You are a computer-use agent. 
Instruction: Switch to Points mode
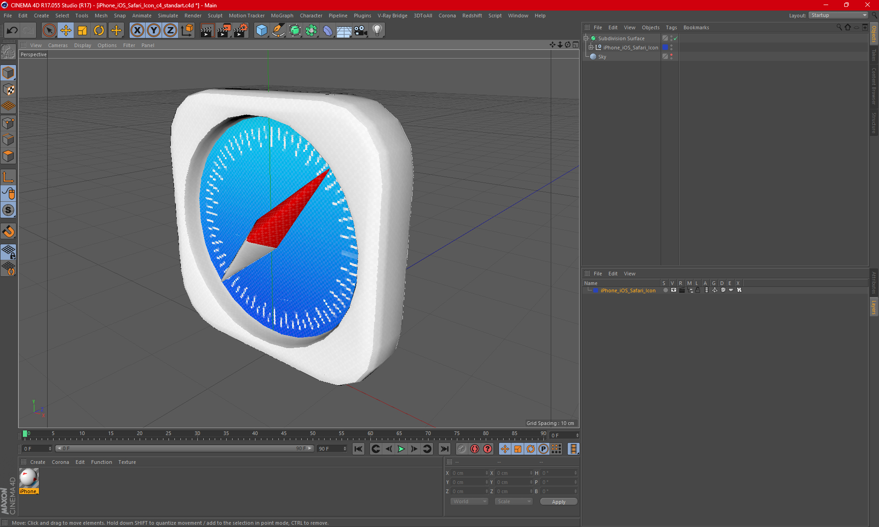click(x=8, y=123)
